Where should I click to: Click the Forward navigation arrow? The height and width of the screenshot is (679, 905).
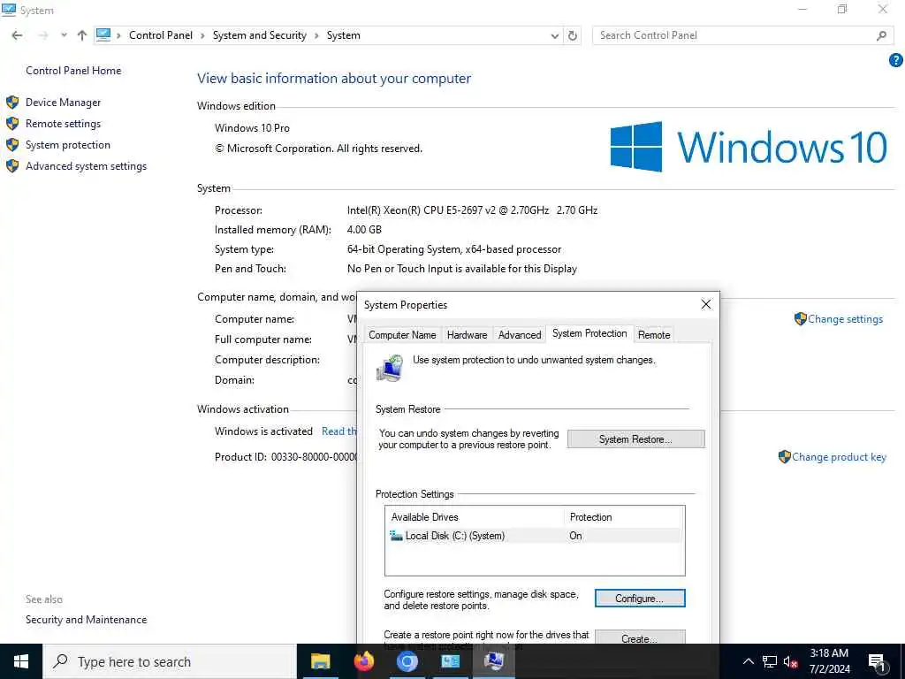click(x=43, y=35)
